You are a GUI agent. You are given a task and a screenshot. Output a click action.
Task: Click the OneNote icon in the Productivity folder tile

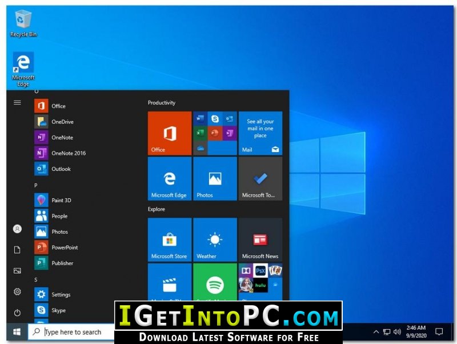[230, 133]
